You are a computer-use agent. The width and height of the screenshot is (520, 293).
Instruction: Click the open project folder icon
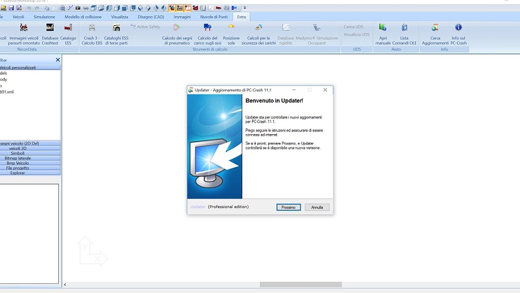(x=3, y=8)
